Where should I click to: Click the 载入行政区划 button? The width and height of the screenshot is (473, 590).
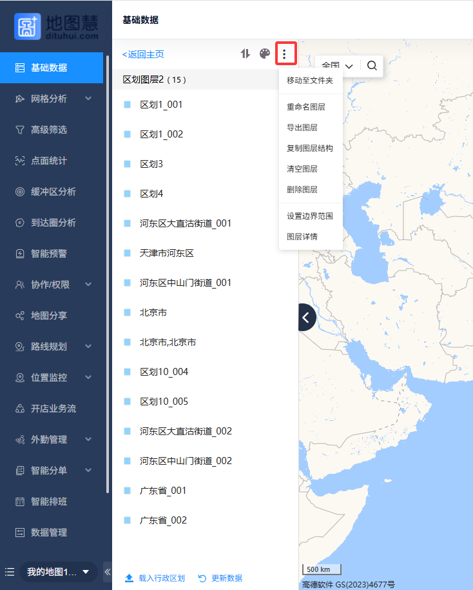click(155, 578)
